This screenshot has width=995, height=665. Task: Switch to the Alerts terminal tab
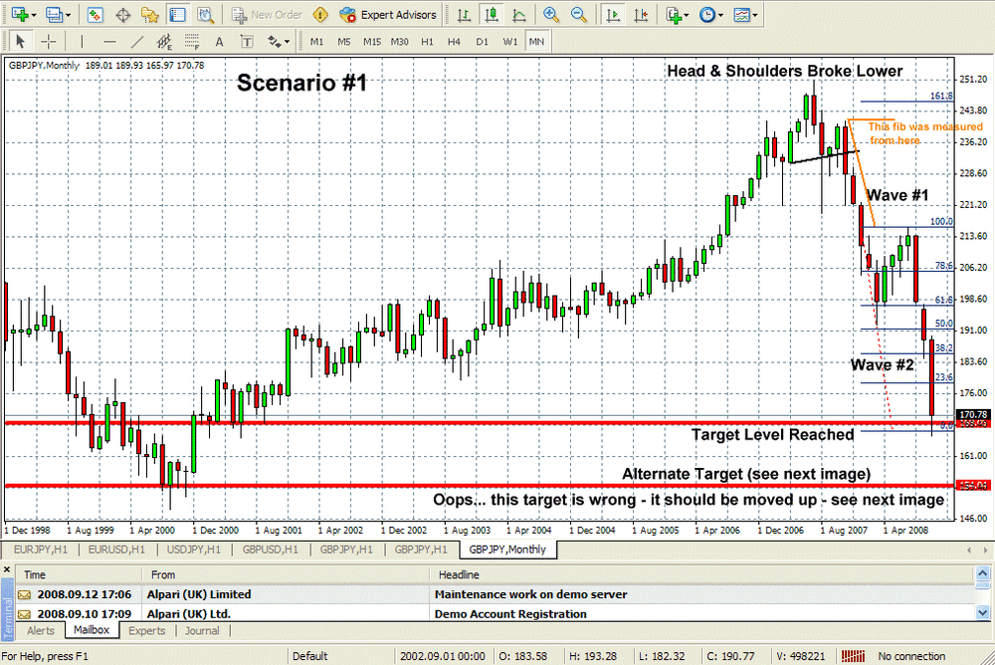(41, 631)
